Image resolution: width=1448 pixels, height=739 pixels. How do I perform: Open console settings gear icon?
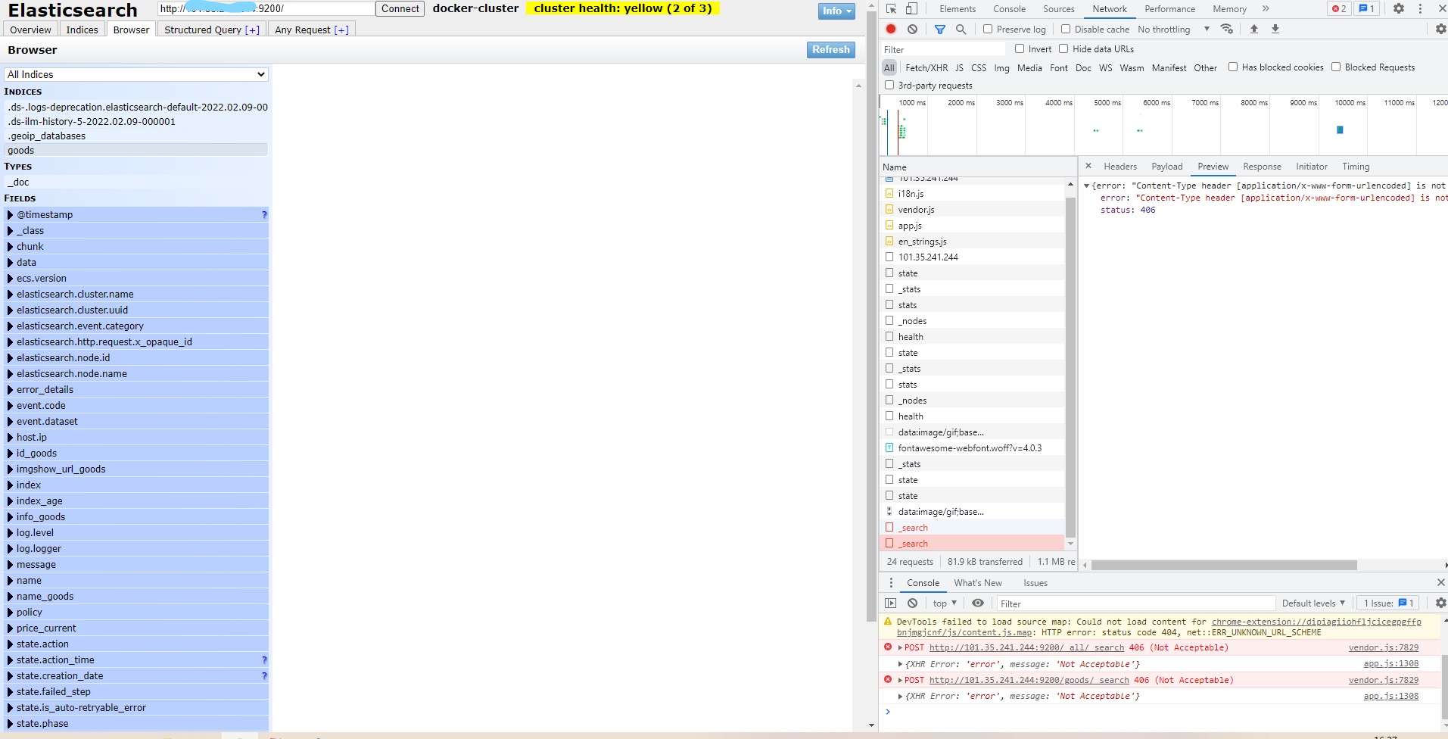click(1440, 603)
